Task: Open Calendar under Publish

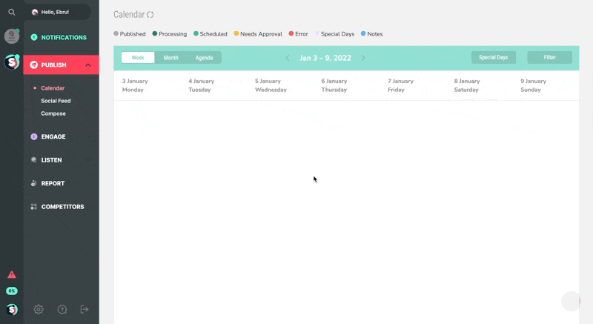Action: click(x=53, y=88)
